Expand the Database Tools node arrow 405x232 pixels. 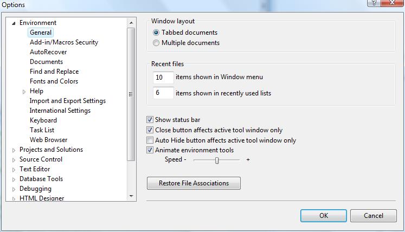point(14,179)
